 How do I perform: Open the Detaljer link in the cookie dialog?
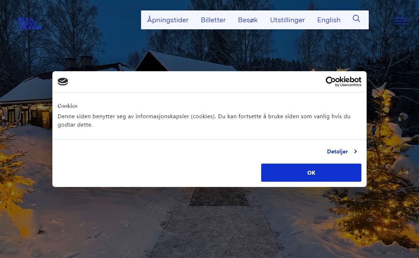(x=337, y=152)
